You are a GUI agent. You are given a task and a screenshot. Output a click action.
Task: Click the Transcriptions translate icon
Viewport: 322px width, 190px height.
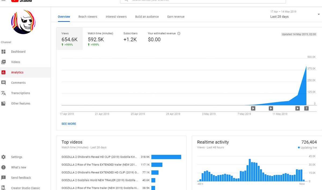pos(3,93)
